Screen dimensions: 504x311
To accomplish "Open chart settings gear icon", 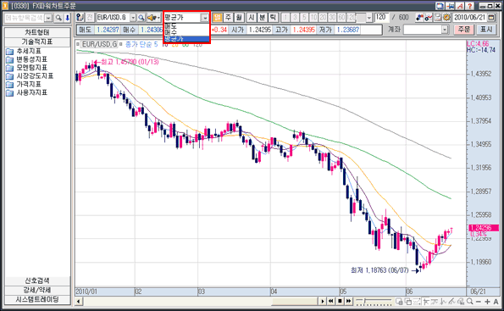I will point(446,17).
